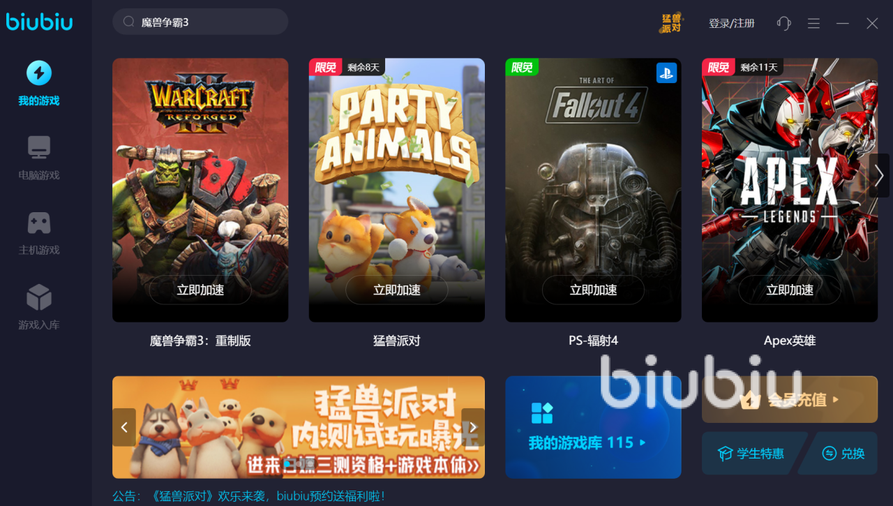Select the 我的游戏 lightning icon
The height and width of the screenshot is (506, 893).
39,73
